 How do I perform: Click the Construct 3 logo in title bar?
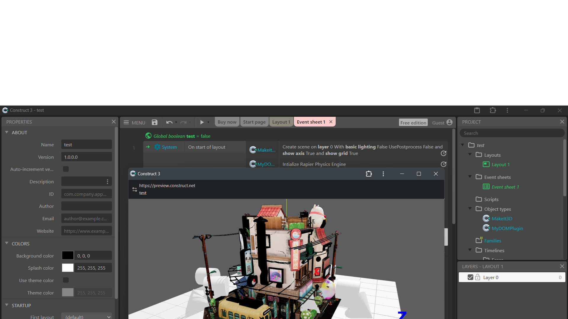(5, 110)
